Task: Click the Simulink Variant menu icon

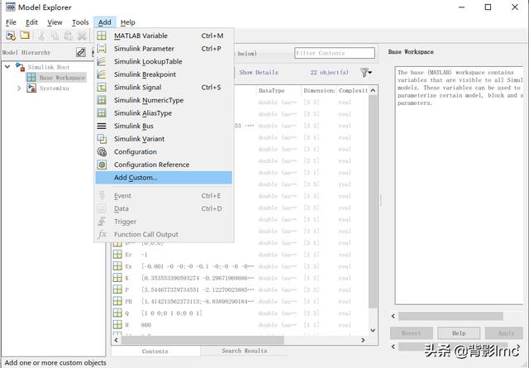Action: (x=102, y=139)
